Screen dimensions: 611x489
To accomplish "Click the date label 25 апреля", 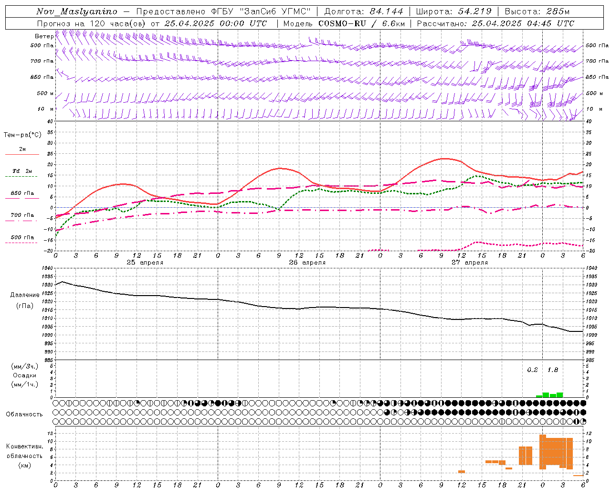I will click(145, 263).
